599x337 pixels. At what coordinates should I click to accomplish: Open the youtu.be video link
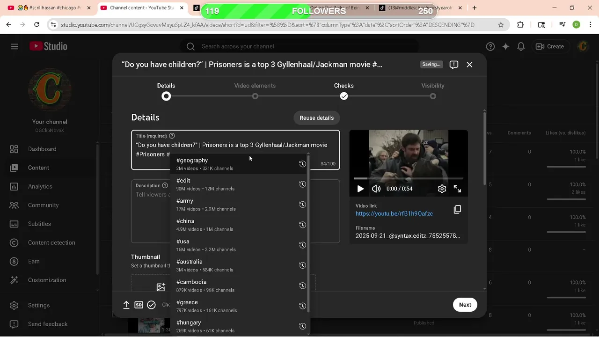click(x=394, y=213)
